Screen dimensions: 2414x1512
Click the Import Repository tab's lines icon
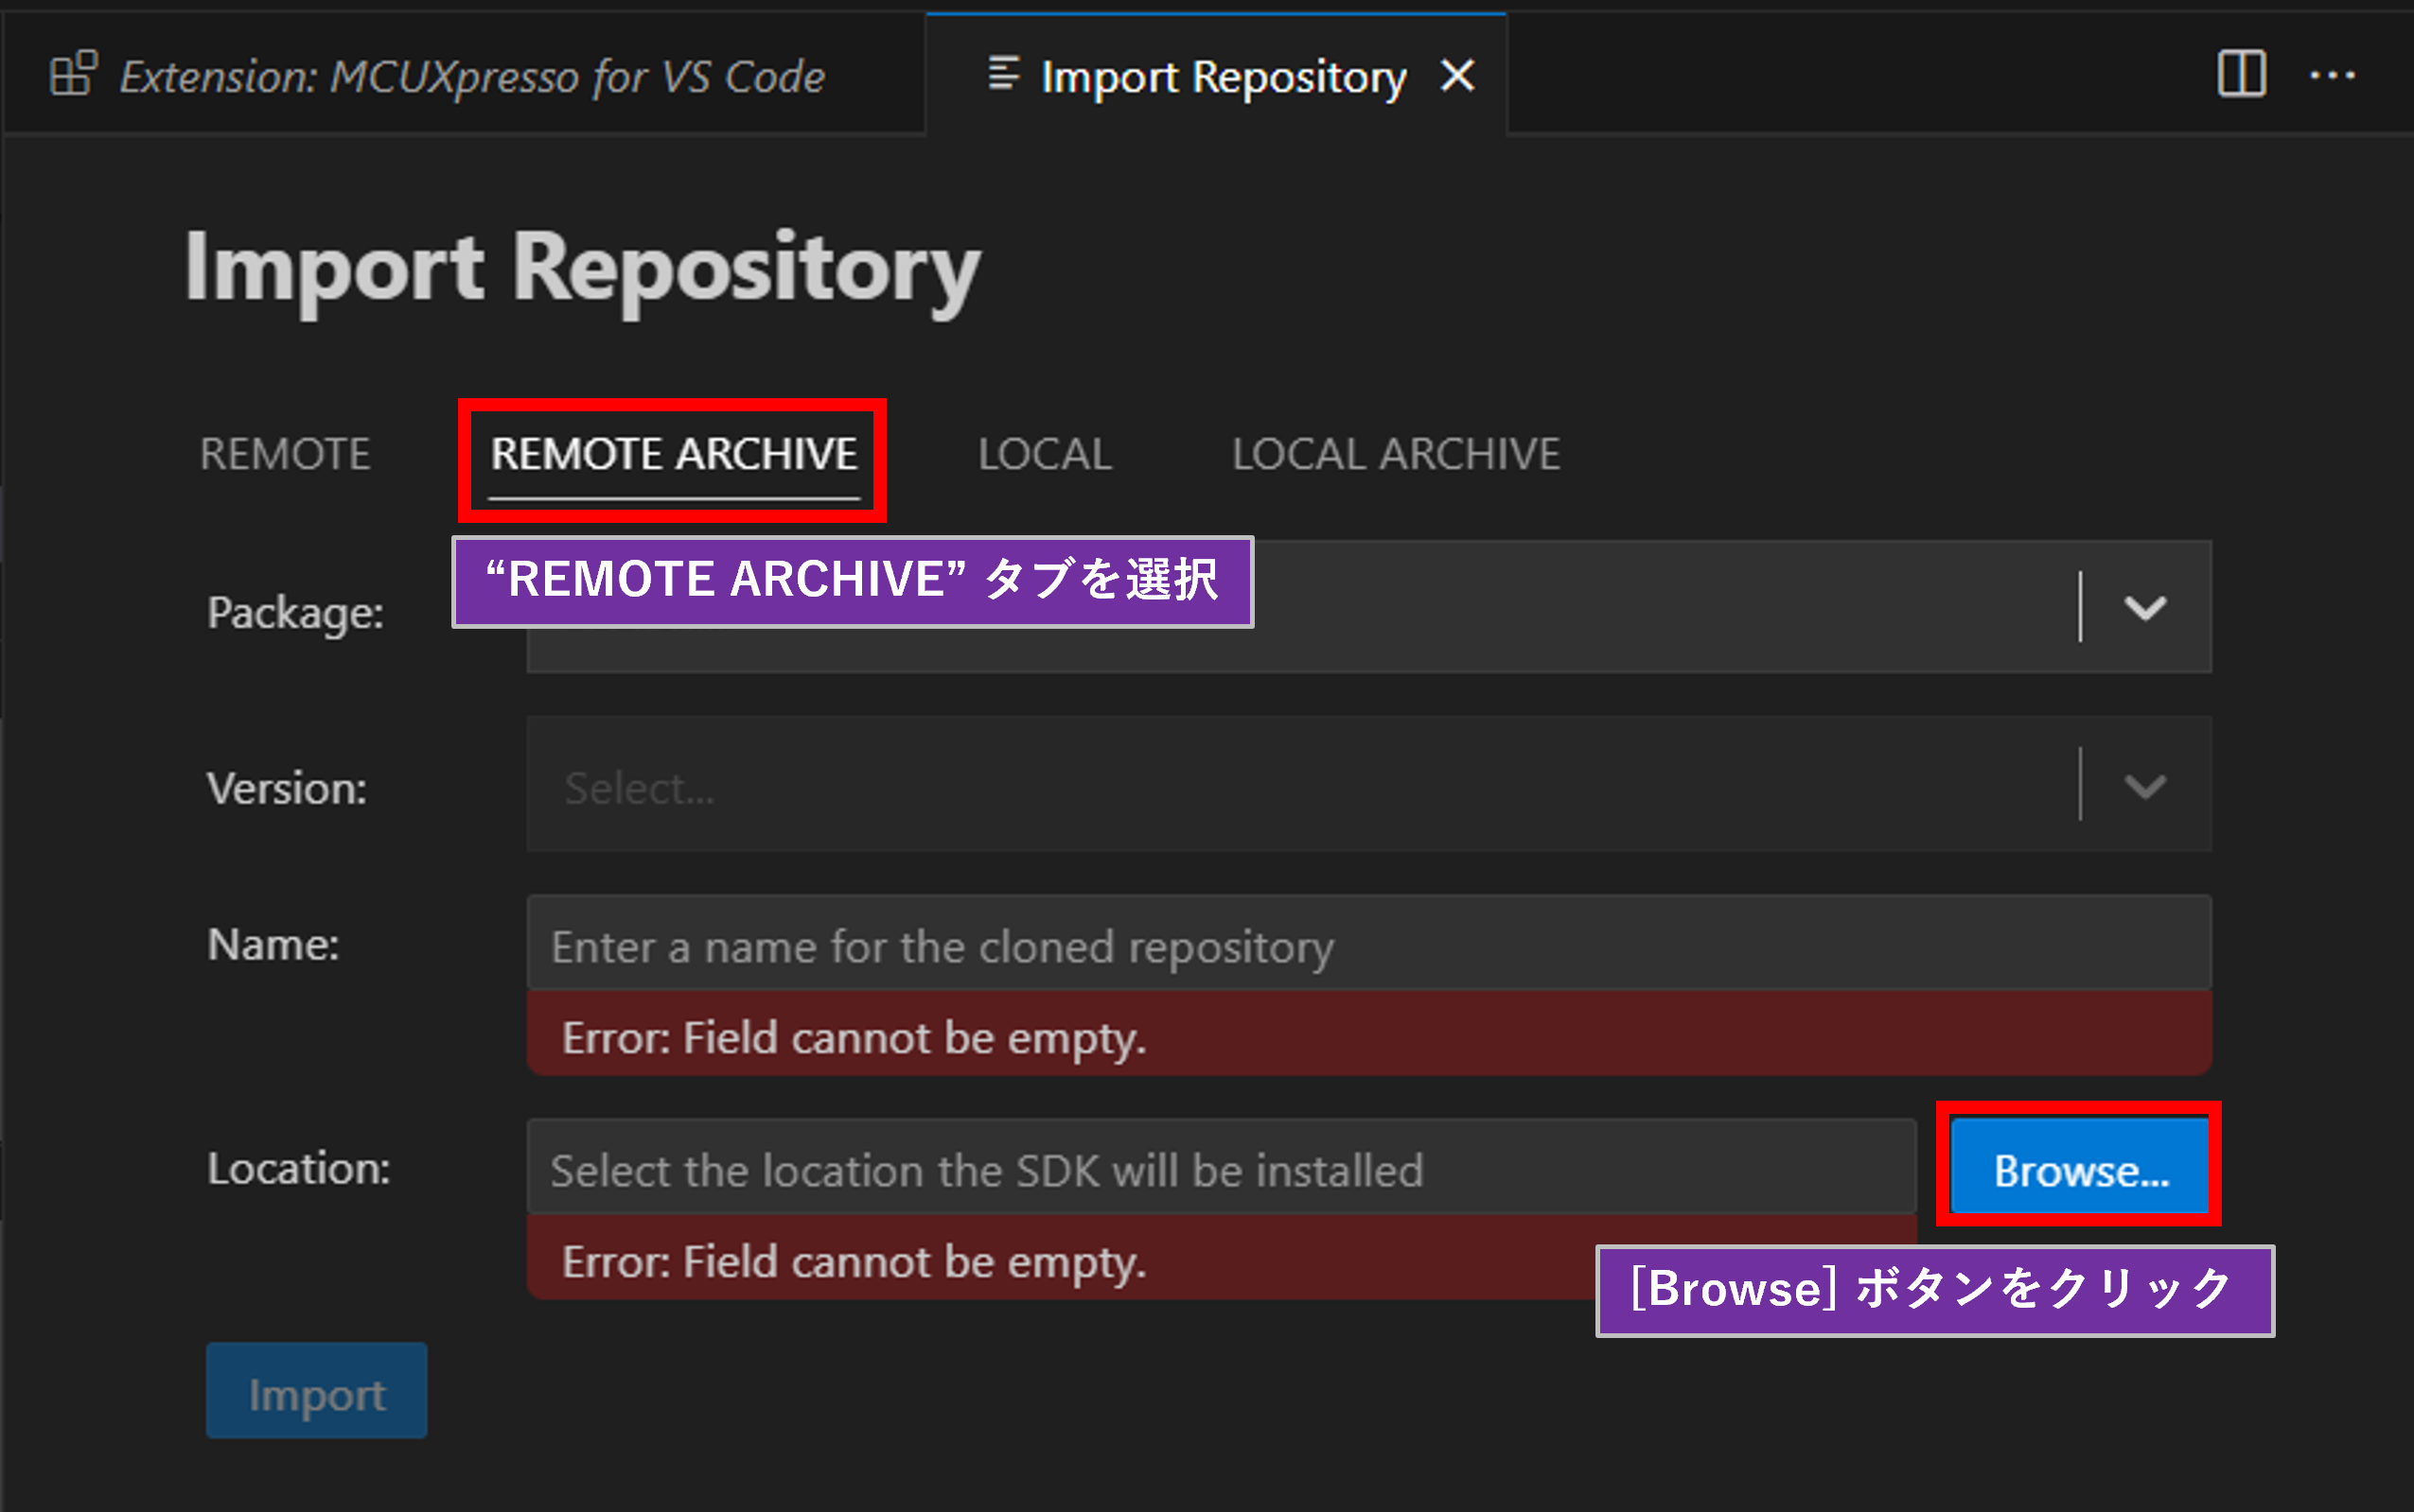tap(1003, 73)
